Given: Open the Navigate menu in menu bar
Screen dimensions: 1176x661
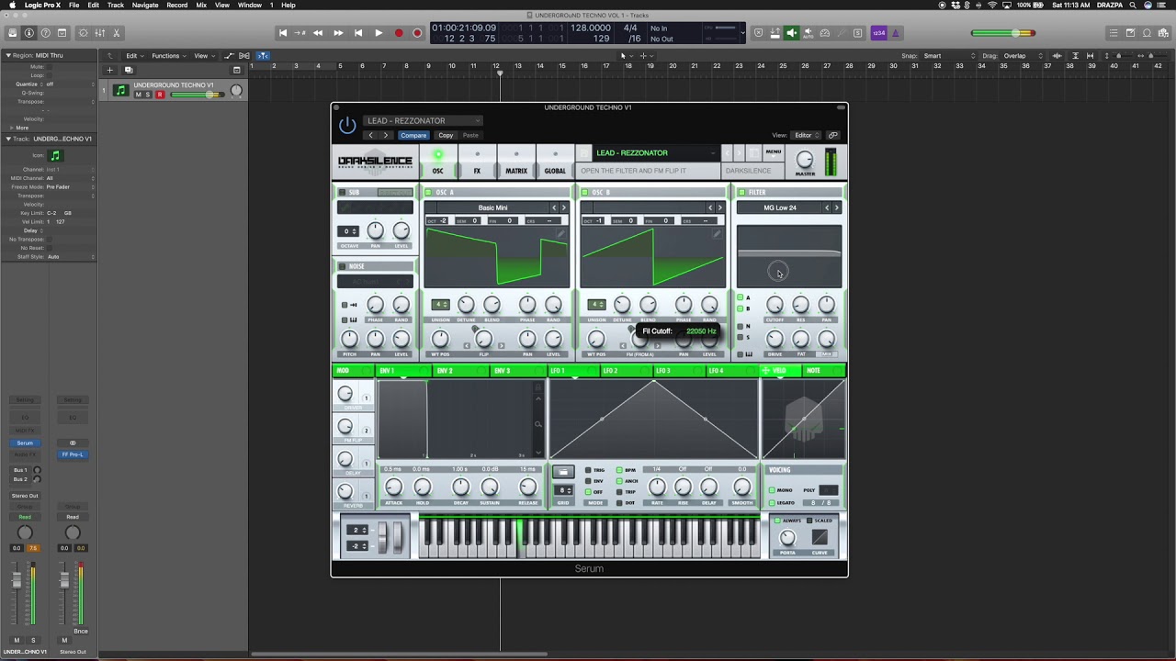Looking at the screenshot, I should 144,6.
